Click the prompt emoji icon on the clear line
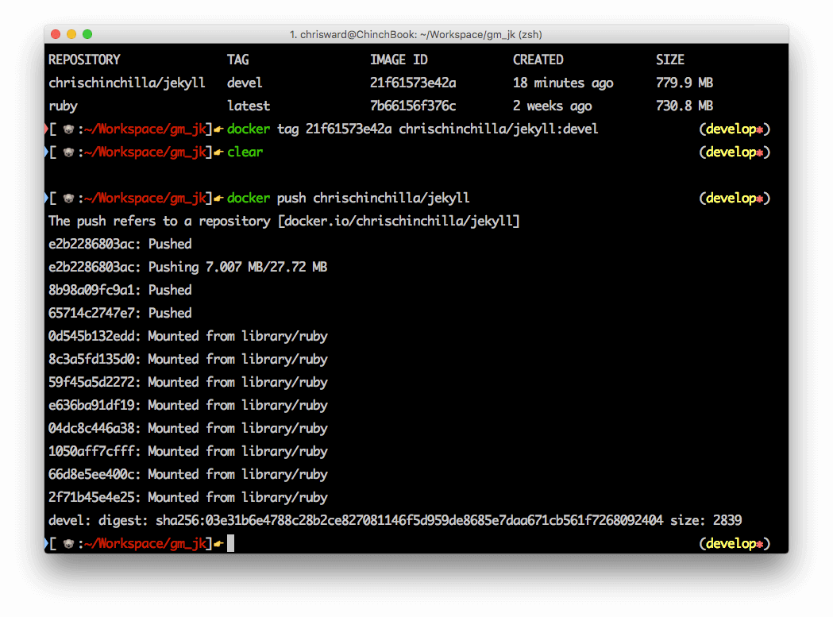 68,152
